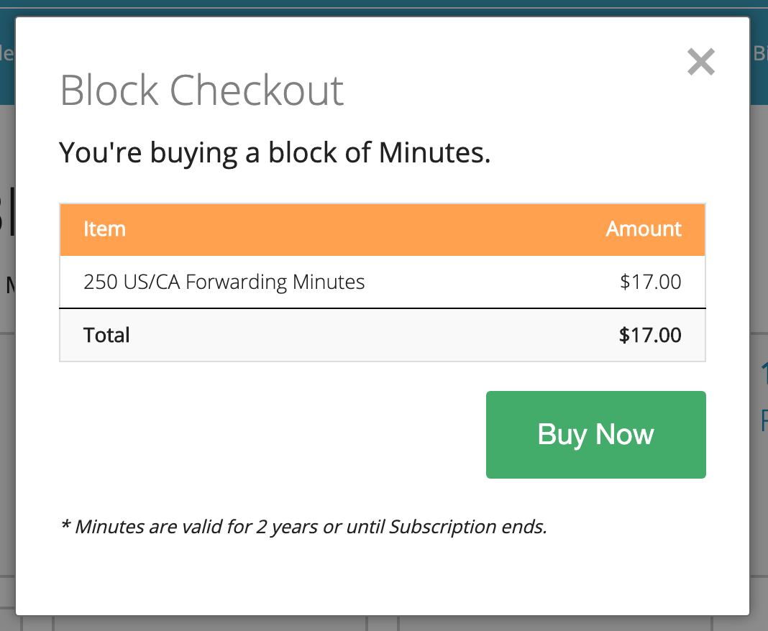Click blue link text behind dialog's right edge

(x=762, y=420)
